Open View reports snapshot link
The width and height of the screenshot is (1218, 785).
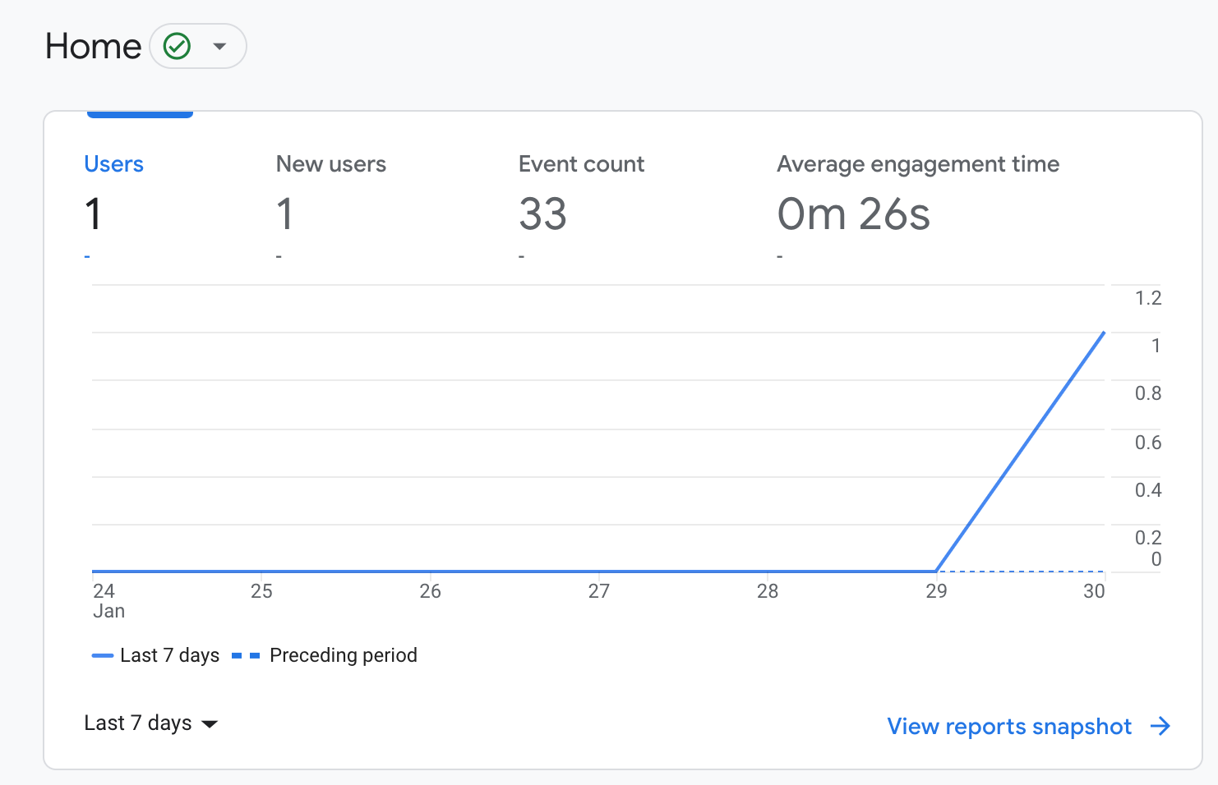click(1009, 727)
